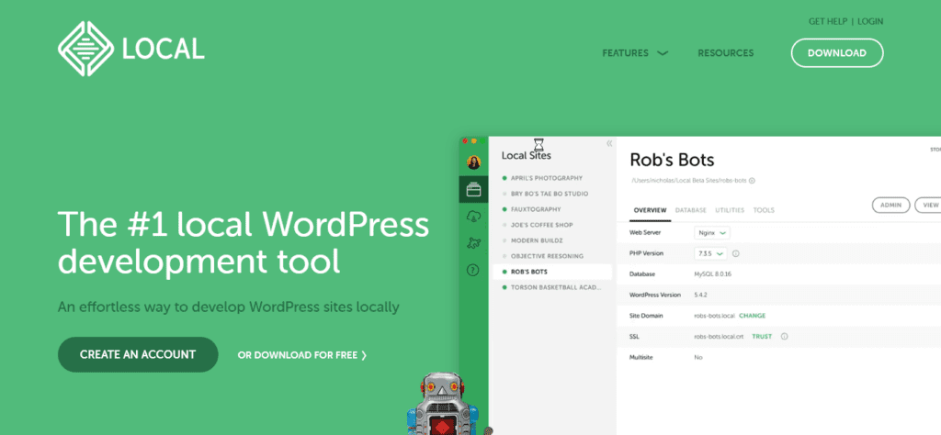
Task: Click the robs-bots.local domain value
Action: click(x=714, y=316)
